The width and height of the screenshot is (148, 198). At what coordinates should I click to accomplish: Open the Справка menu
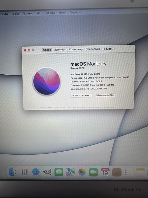[x=75, y=12]
